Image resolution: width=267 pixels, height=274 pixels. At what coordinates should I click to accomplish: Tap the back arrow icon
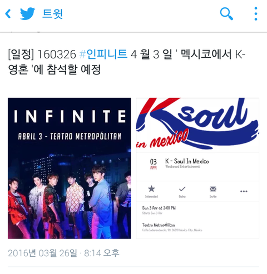[8, 14]
